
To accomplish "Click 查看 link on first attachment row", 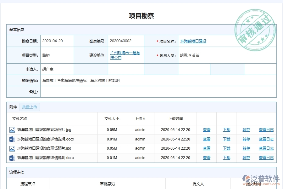I will coord(207,130).
